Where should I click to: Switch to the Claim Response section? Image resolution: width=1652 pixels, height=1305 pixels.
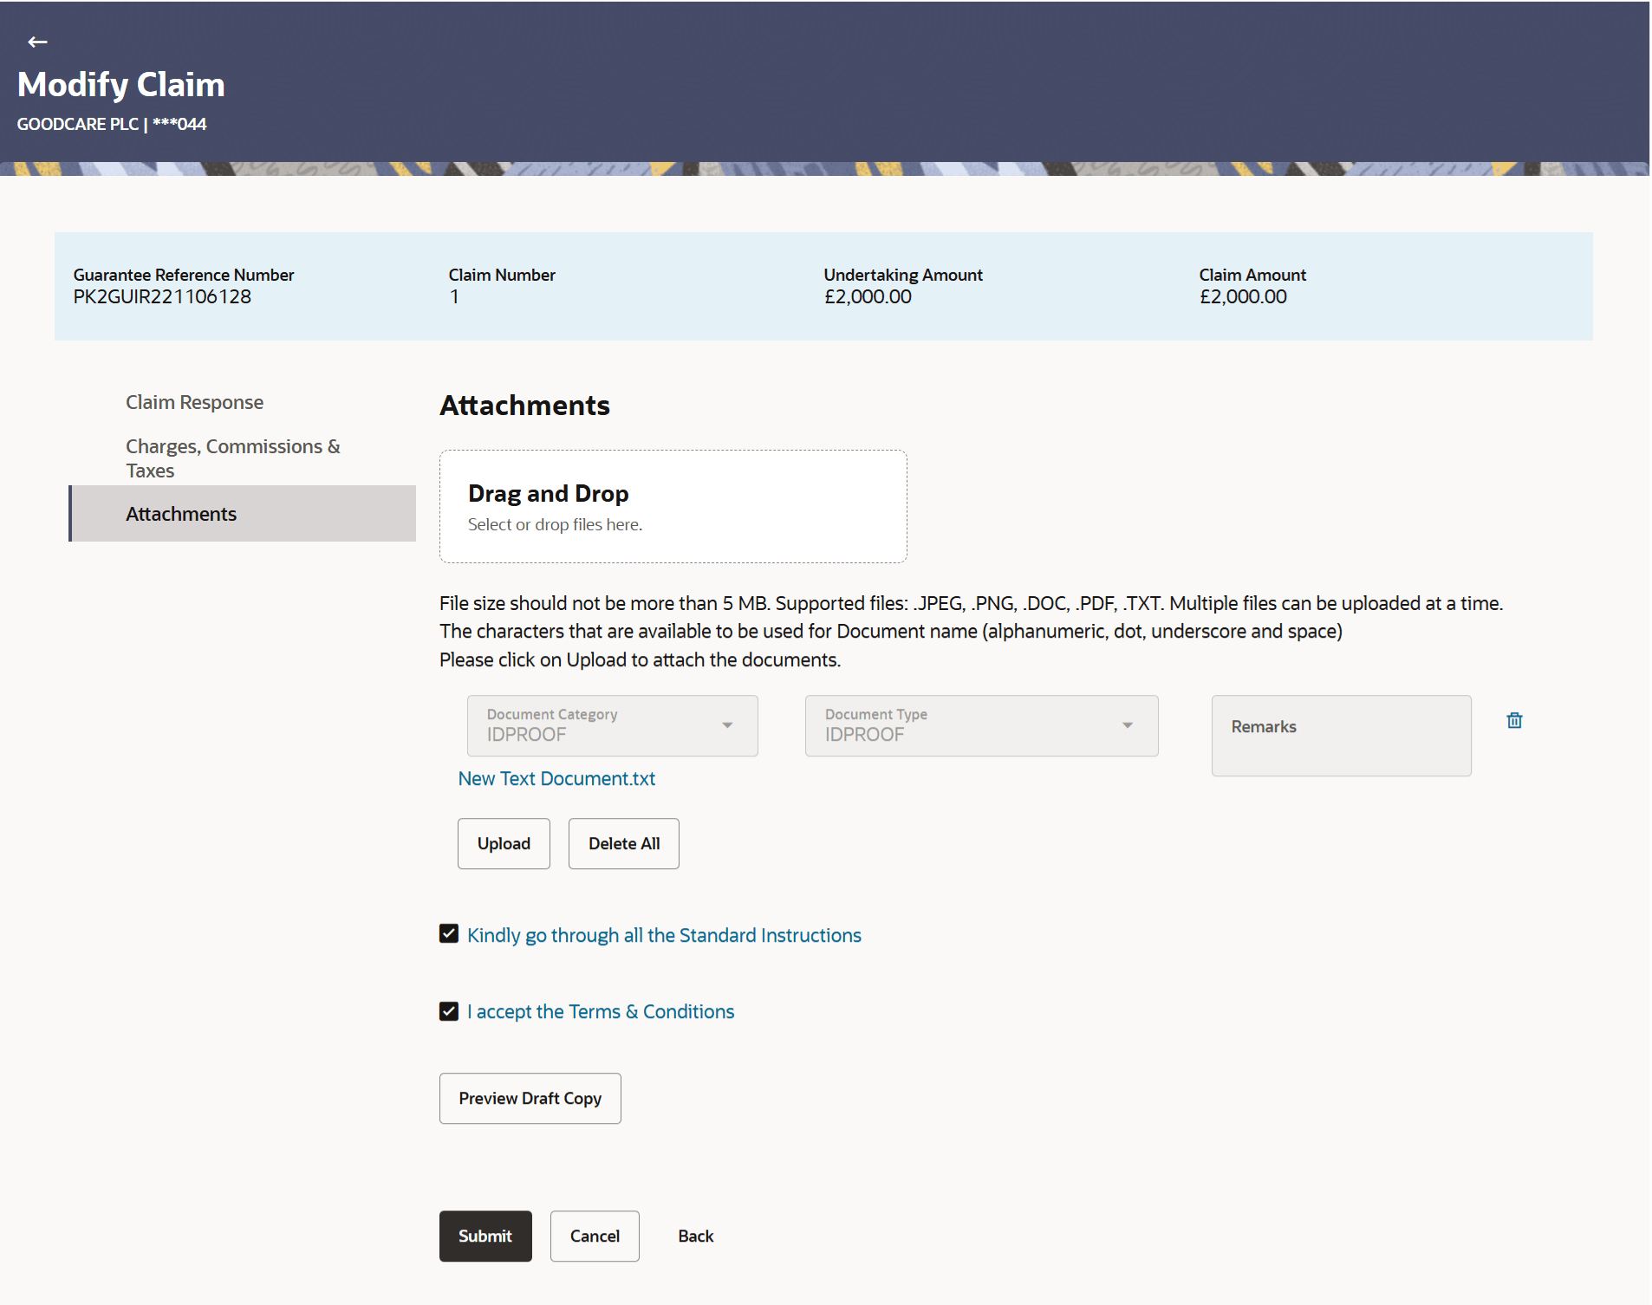(x=194, y=401)
